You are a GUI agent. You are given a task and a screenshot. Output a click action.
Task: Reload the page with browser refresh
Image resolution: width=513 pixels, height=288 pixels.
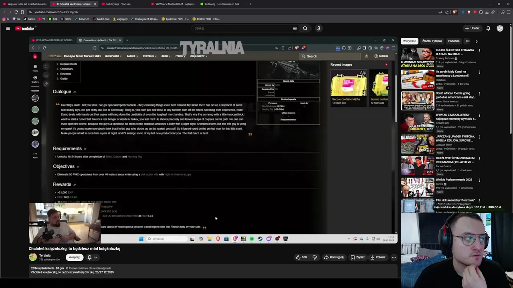(x=16, y=12)
